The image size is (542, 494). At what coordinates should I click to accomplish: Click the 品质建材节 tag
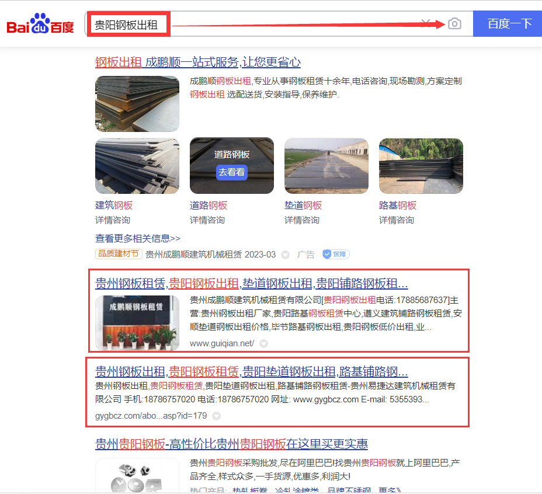119,254
